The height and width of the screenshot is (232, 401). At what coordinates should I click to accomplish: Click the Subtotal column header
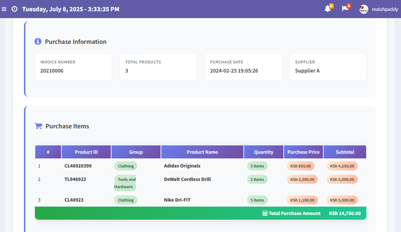pos(345,152)
